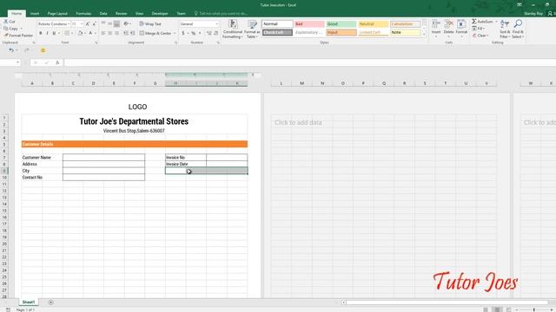Apply the Good cell style
Viewport: 556px width, 312px height.
coord(341,24)
